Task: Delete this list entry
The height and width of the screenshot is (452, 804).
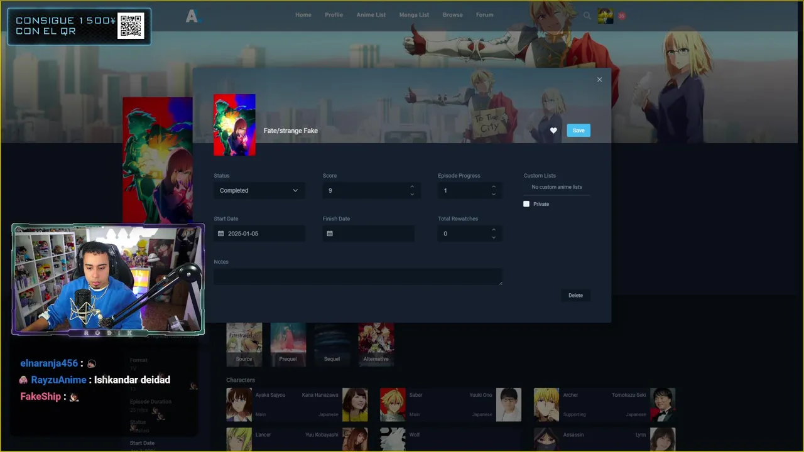Action: tap(575, 295)
